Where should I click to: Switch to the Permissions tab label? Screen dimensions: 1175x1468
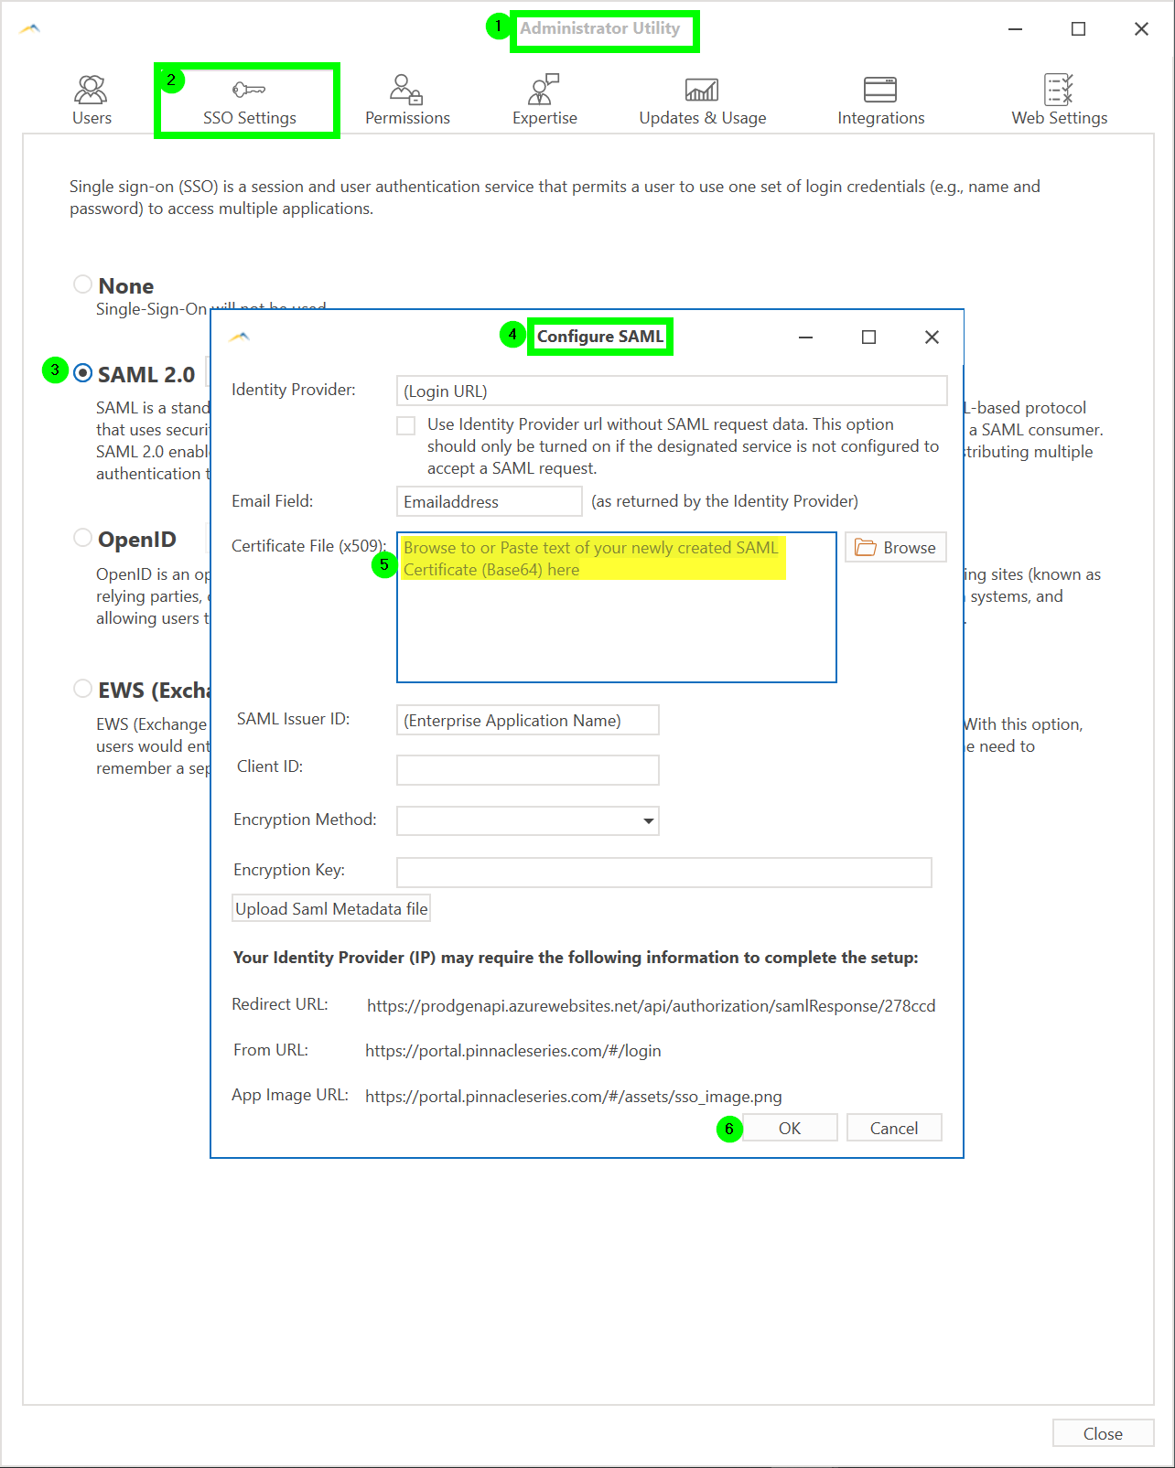coord(407,118)
